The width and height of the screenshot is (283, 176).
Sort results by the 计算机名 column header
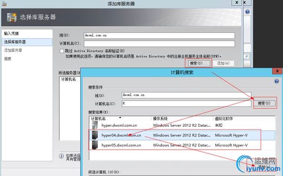tap(120, 118)
